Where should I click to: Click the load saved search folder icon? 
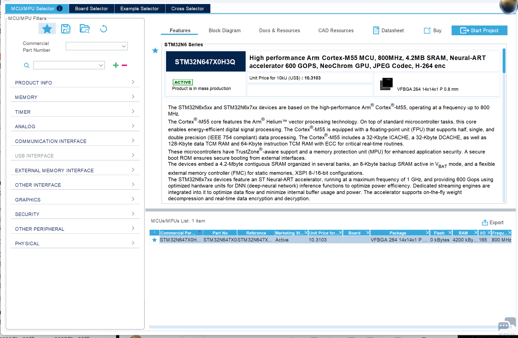click(85, 29)
